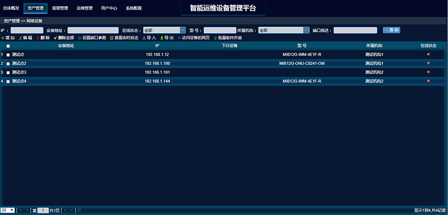Click the 导出 export icon
The image size is (448, 215).
[x=162, y=38]
